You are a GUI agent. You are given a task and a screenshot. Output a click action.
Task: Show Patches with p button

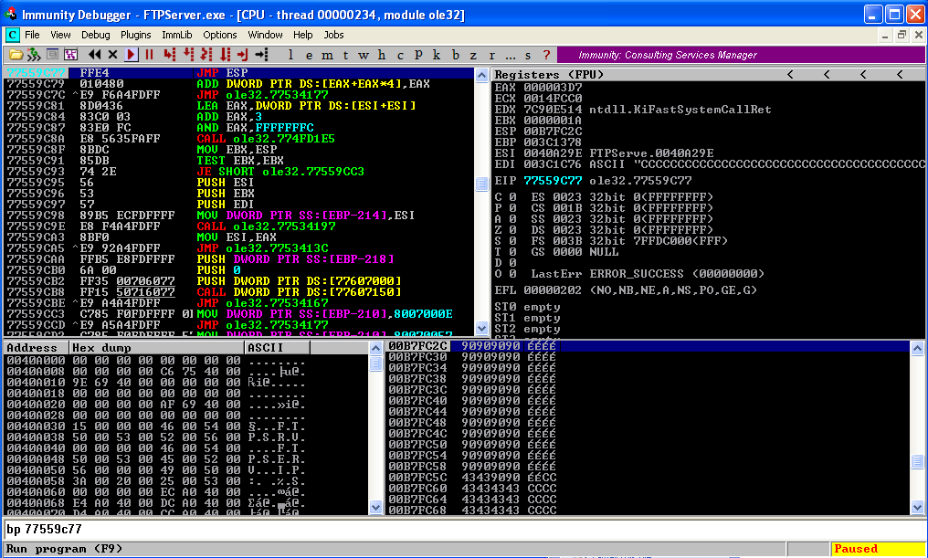point(418,55)
